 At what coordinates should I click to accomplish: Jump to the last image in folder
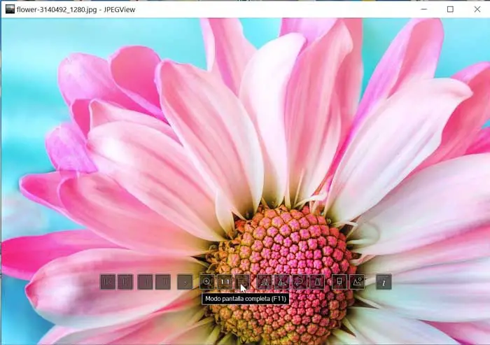click(163, 282)
